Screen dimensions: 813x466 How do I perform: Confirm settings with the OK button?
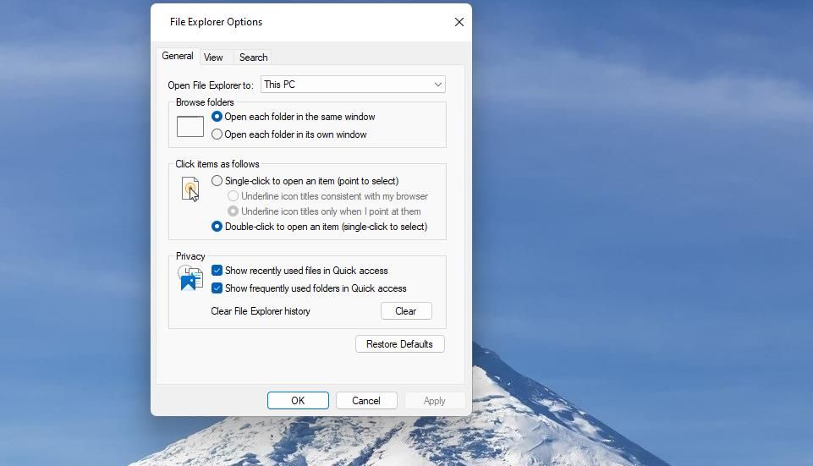tap(298, 401)
